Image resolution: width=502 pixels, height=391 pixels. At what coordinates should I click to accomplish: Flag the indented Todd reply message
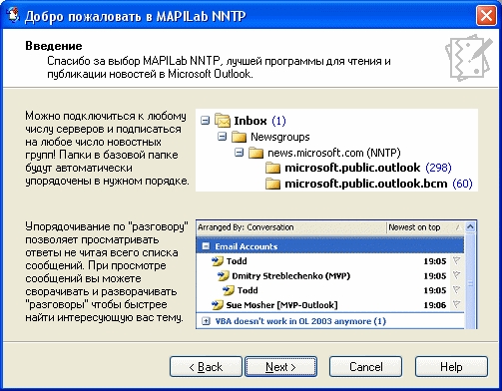click(x=456, y=290)
